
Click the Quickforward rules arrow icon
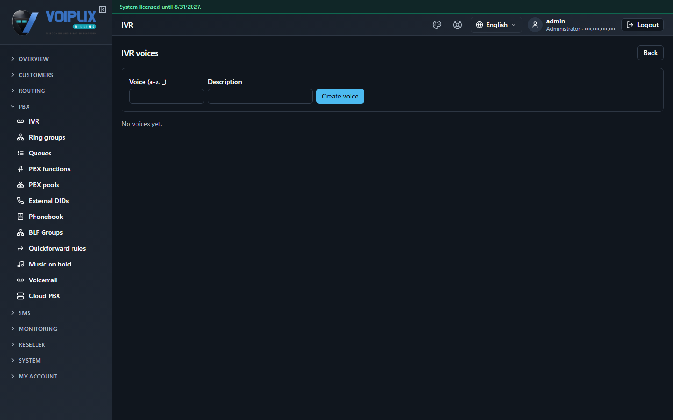[x=21, y=248]
